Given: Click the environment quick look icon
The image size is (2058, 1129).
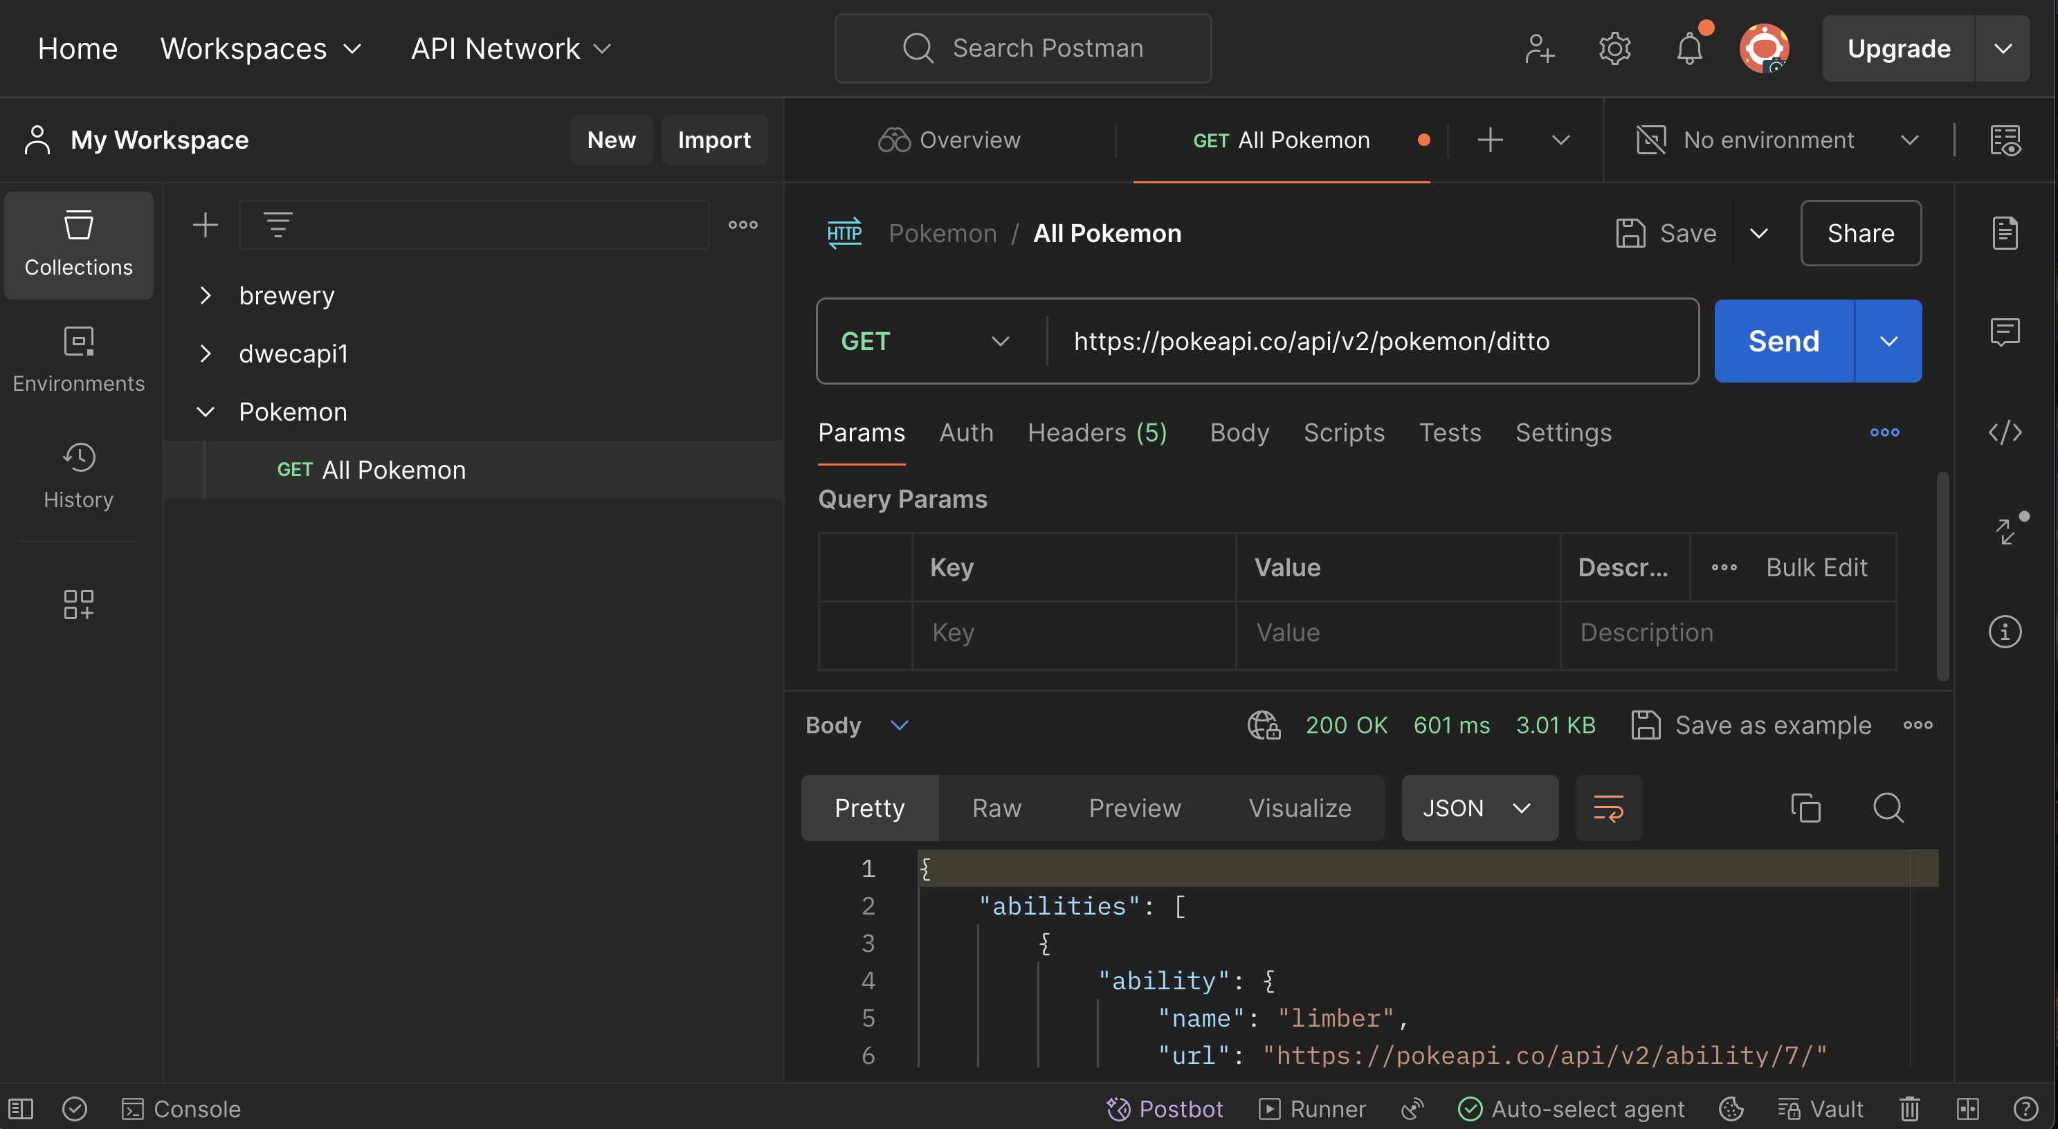Looking at the screenshot, I should point(2005,140).
